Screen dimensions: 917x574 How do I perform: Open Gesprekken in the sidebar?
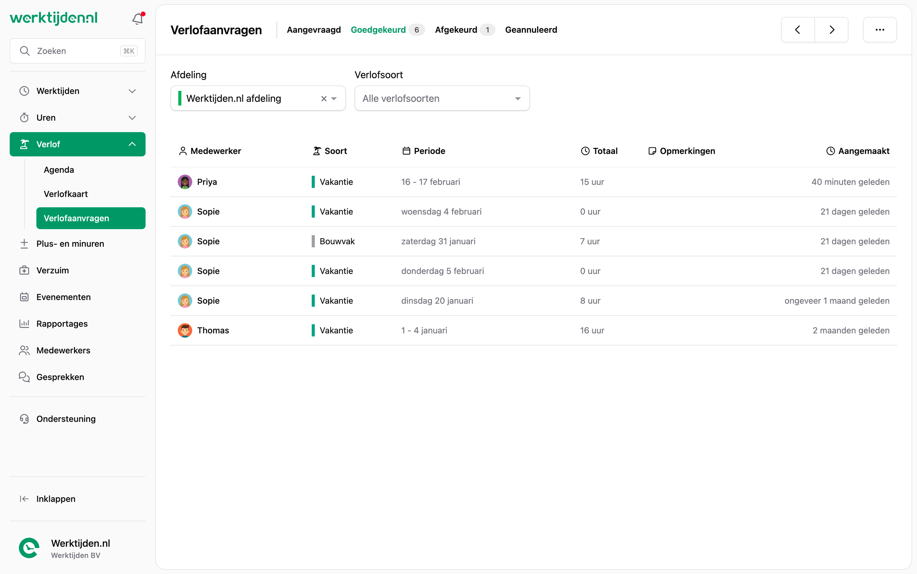point(60,377)
